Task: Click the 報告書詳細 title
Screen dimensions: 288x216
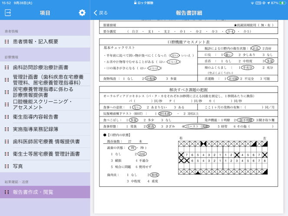Action: (x=189, y=13)
